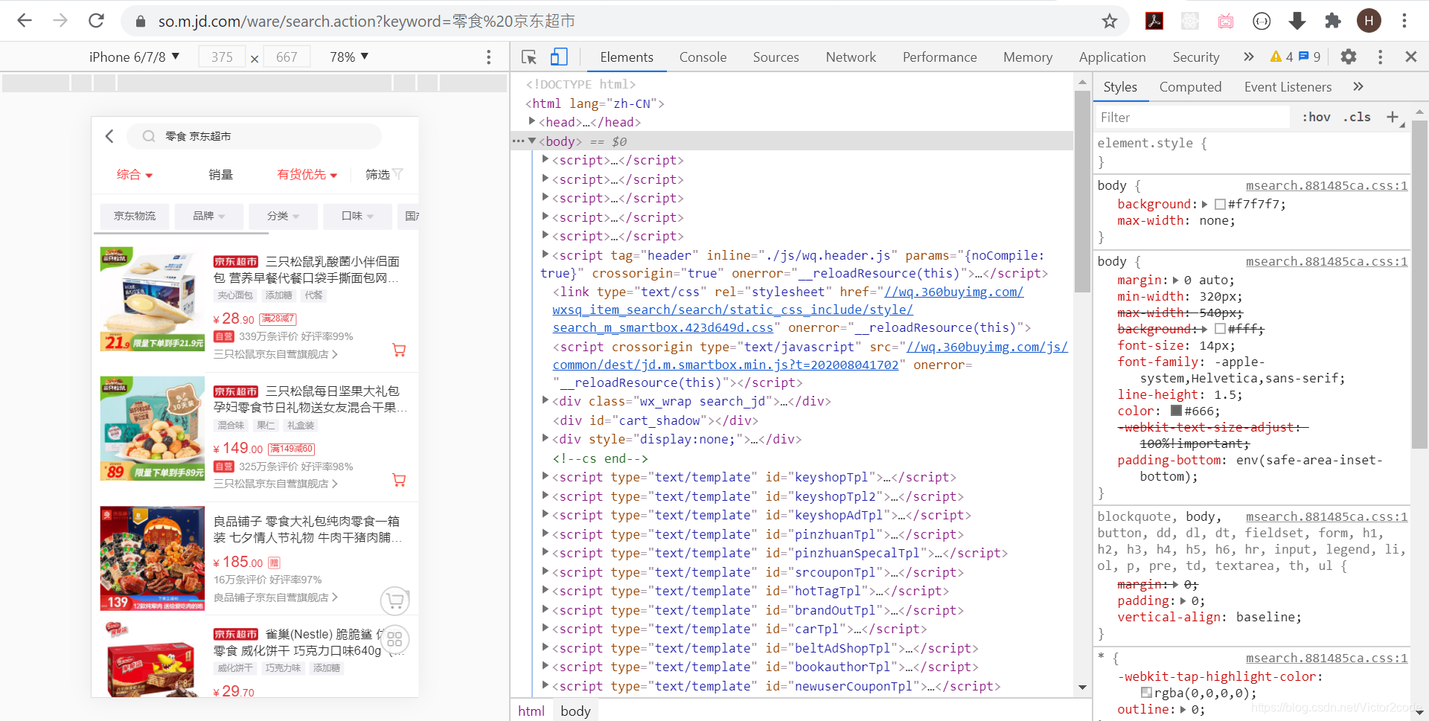Image resolution: width=1429 pixels, height=721 pixels.
Task: Expand the 综合 sort dropdown
Action: pyautogui.click(x=134, y=175)
